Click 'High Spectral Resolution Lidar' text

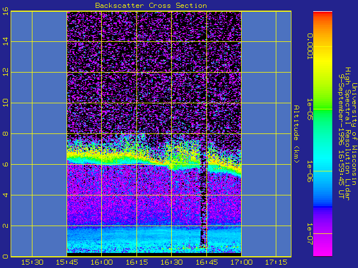tap(348, 134)
